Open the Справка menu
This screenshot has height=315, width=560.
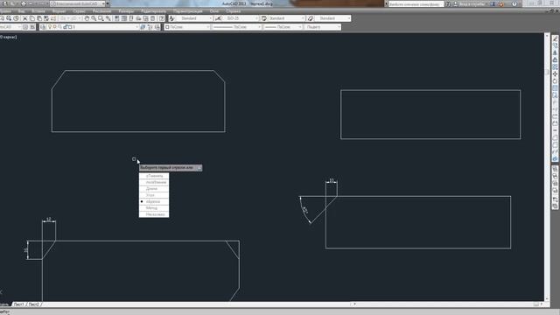coord(234,11)
